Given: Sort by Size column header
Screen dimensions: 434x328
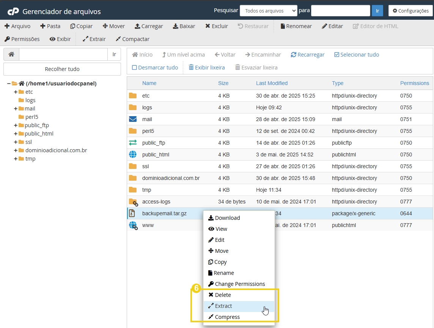Looking at the screenshot, I should [223, 83].
